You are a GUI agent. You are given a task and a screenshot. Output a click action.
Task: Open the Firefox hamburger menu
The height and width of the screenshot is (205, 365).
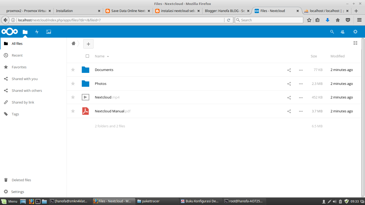tap(359, 20)
